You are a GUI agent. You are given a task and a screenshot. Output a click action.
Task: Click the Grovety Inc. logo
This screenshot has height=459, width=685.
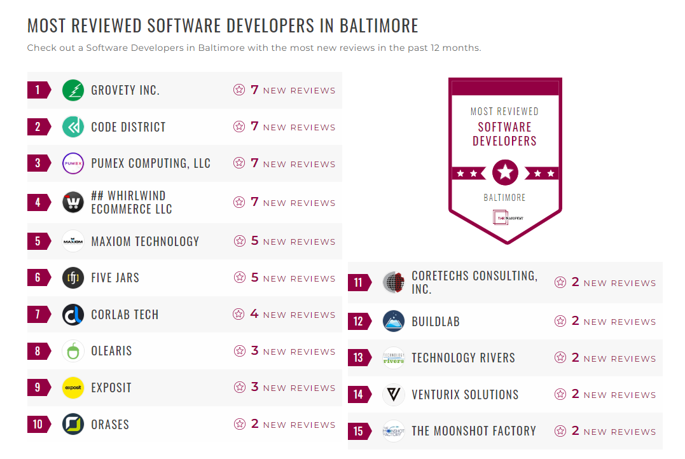(73, 90)
